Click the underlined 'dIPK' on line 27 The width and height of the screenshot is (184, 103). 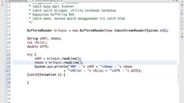[134, 71]
